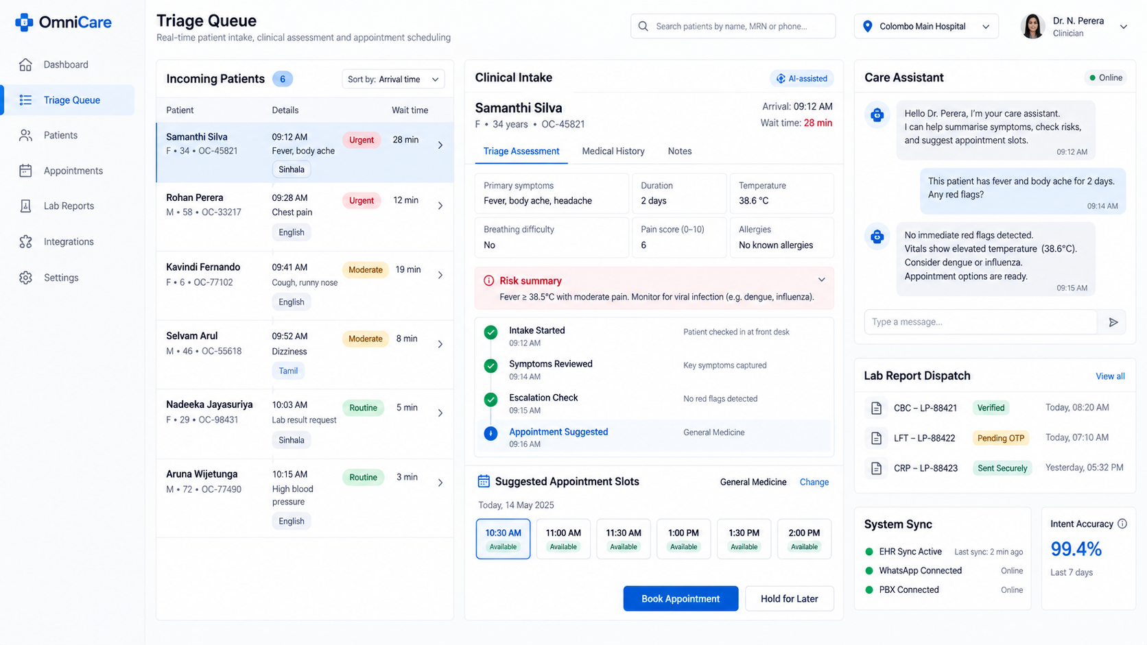This screenshot has height=645, width=1147.
Task: Click the Book Appointment button
Action: (681, 598)
